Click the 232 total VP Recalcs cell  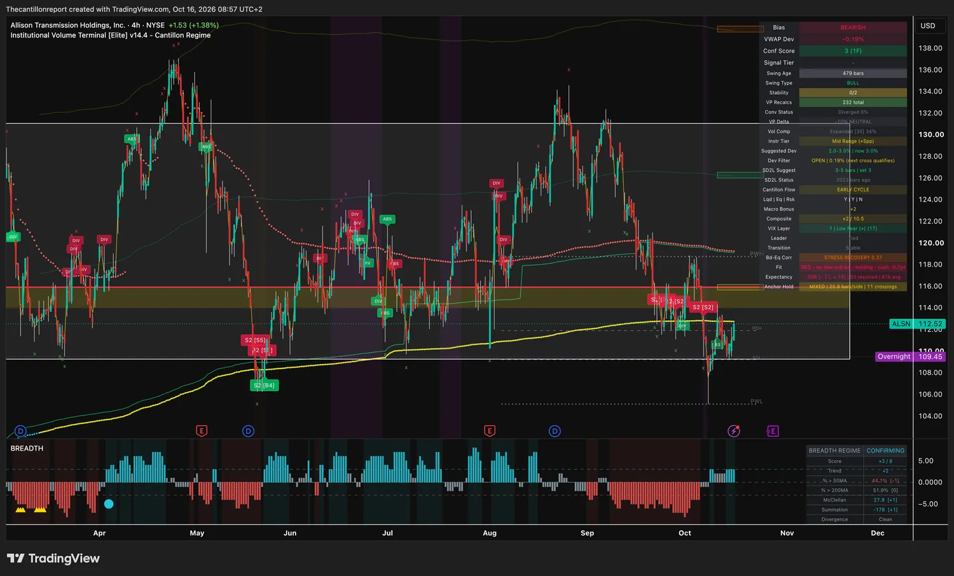853,102
